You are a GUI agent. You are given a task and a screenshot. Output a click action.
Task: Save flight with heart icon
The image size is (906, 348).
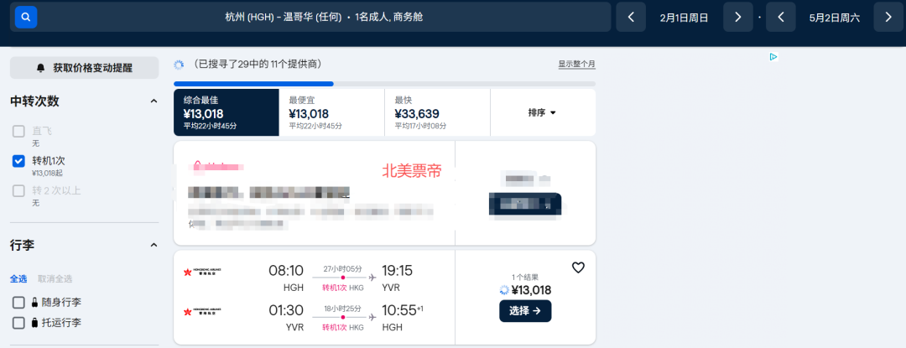[578, 267]
